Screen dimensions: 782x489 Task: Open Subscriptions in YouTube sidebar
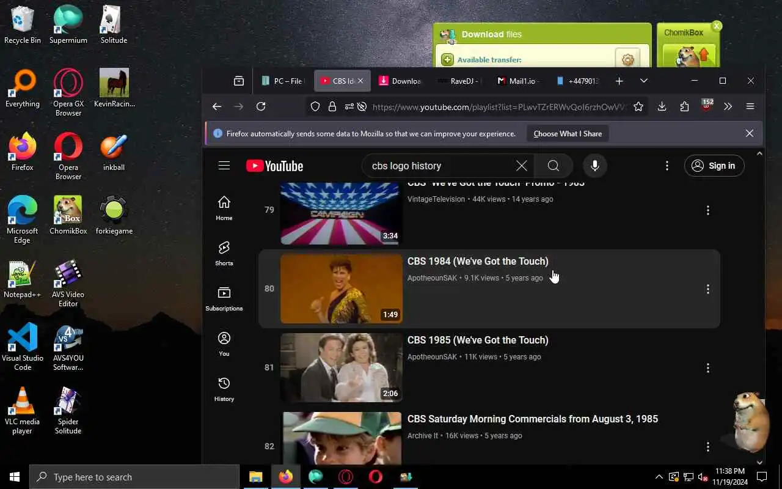click(x=224, y=299)
